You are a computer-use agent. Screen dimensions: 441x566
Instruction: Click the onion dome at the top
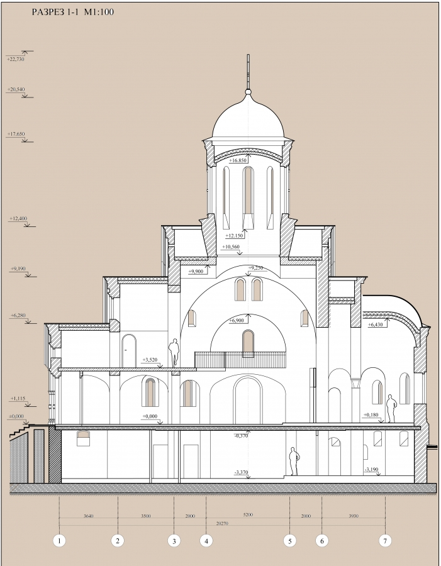coord(248,119)
